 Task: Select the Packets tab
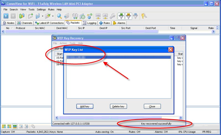[x=73, y=23]
